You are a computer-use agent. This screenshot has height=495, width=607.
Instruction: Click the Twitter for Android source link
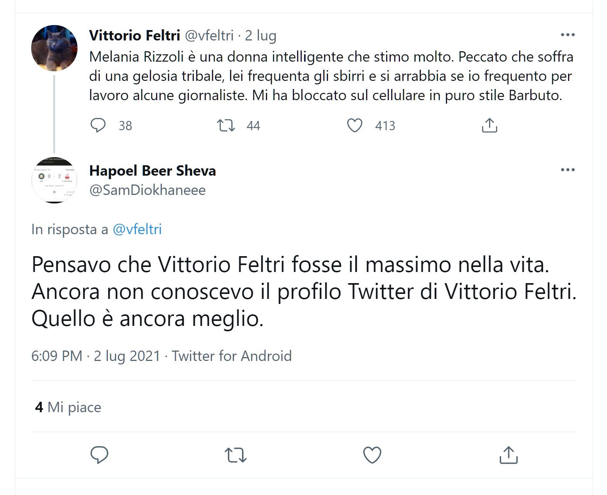point(232,356)
